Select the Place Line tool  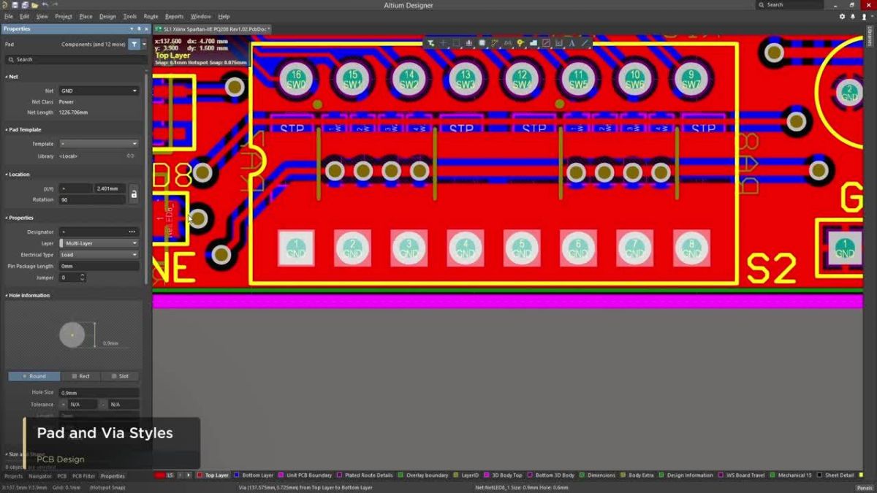[585, 43]
